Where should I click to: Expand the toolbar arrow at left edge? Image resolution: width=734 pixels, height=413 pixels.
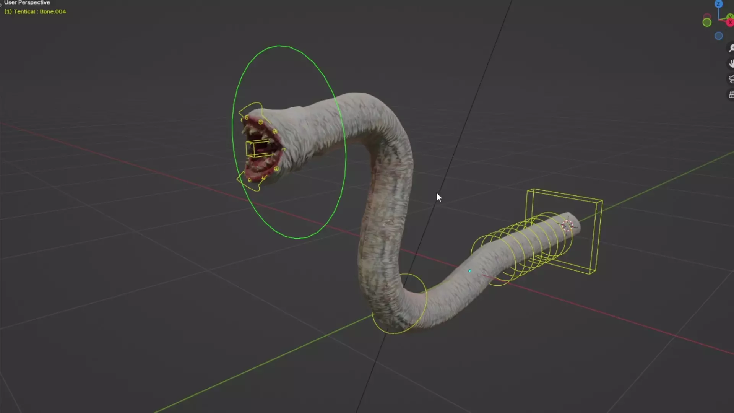(1, 5)
